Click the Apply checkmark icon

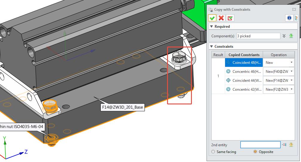tap(230, 18)
